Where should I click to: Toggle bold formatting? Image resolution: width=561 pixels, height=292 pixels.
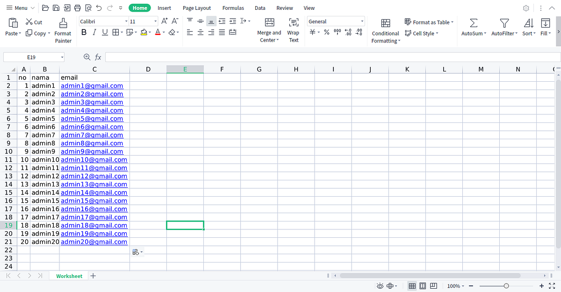[x=84, y=32]
